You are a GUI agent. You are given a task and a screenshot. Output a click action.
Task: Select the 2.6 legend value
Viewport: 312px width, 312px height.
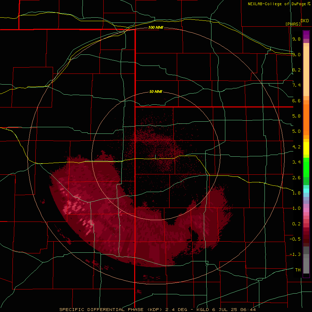[x=296, y=177]
